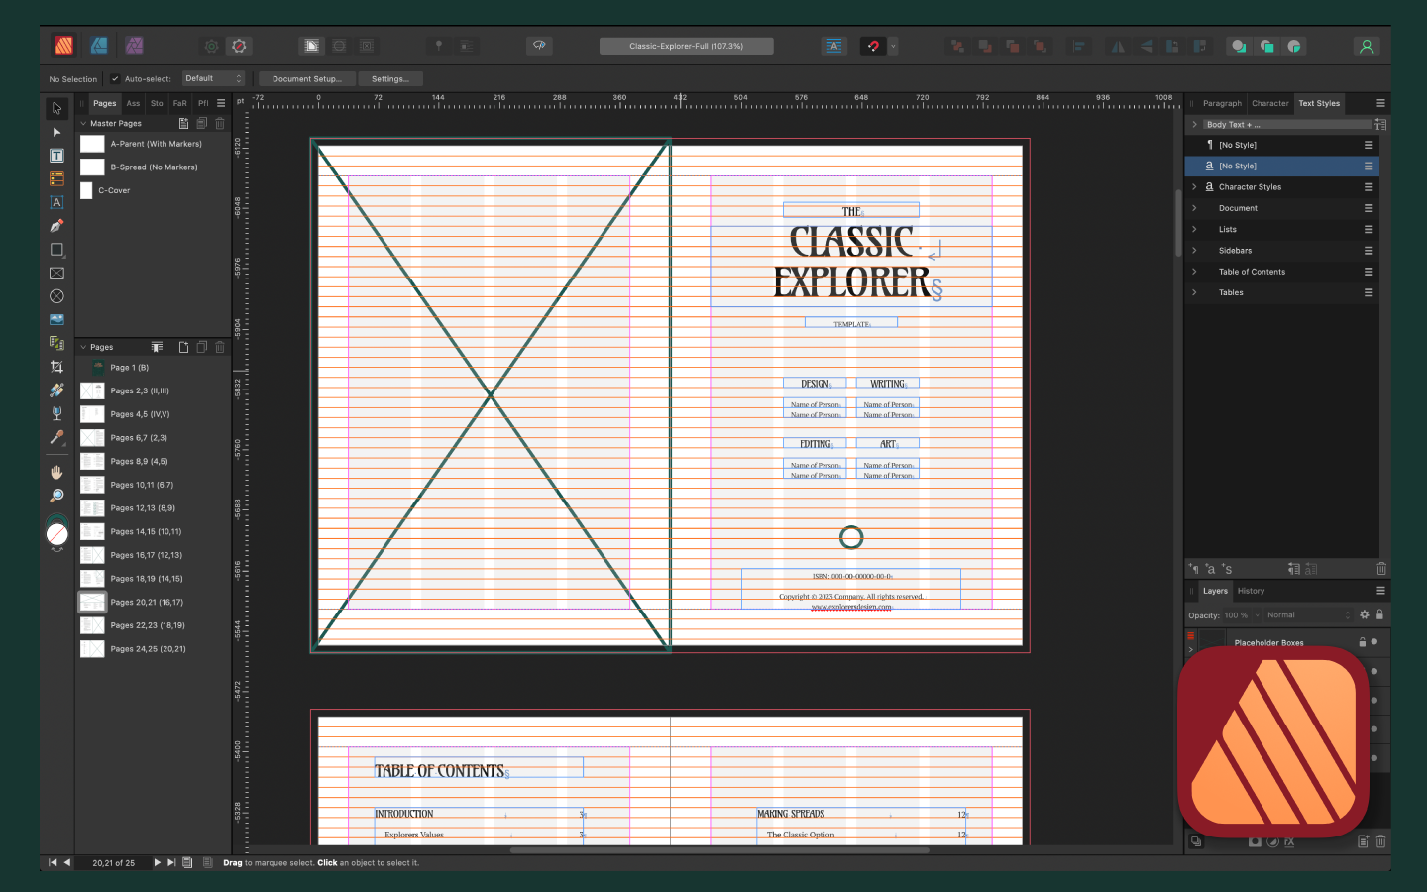Switch to the Paragraph tab
Viewport: 1427px width, 892px height.
click(1221, 103)
